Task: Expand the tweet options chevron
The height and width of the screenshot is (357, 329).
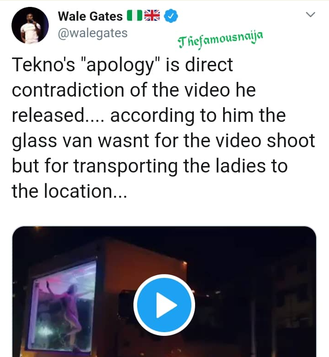Action: (311, 15)
